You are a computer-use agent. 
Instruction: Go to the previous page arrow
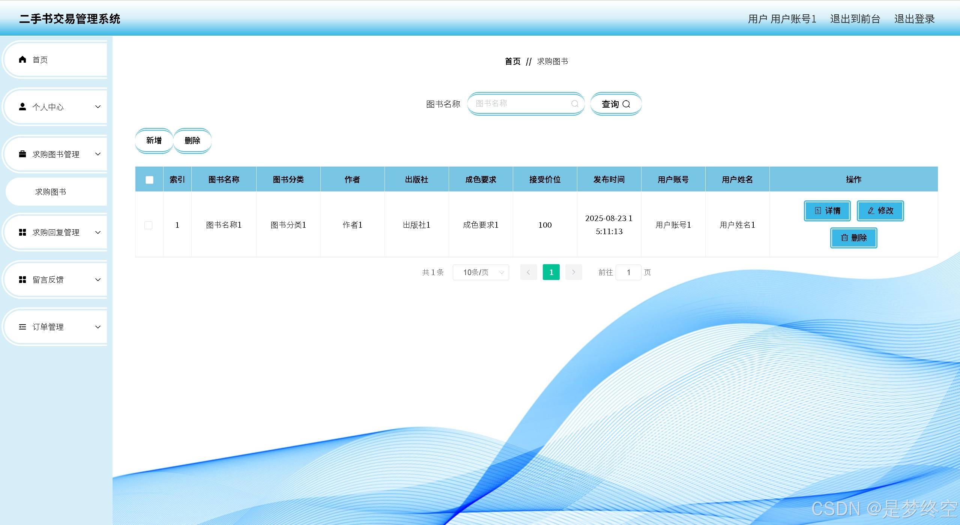(x=529, y=272)
